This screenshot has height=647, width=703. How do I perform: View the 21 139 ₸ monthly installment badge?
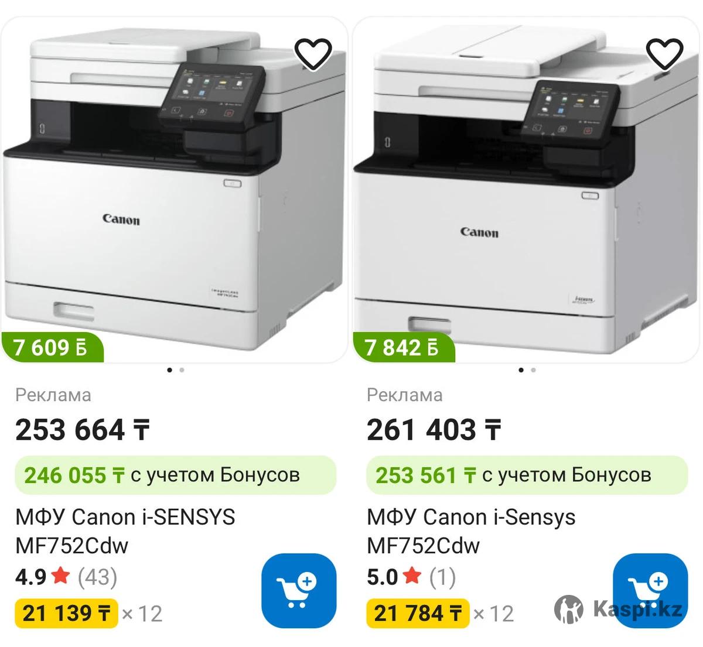pos(66,614)
